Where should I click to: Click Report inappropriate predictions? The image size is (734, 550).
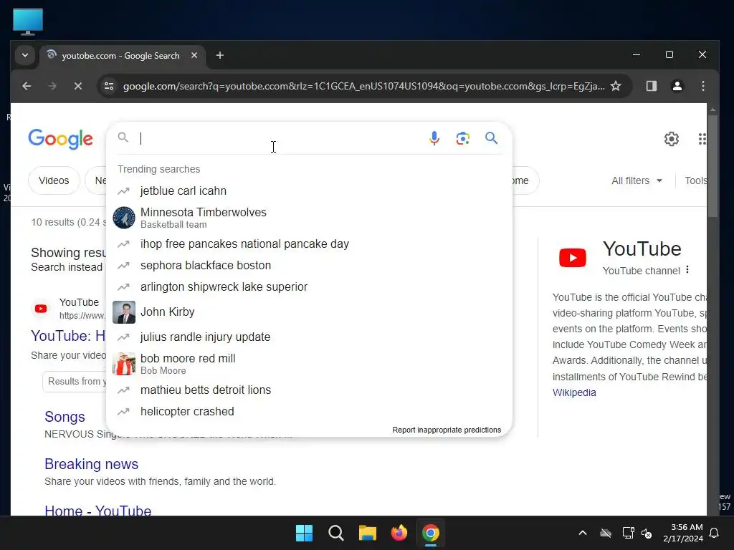click(447, 430)
